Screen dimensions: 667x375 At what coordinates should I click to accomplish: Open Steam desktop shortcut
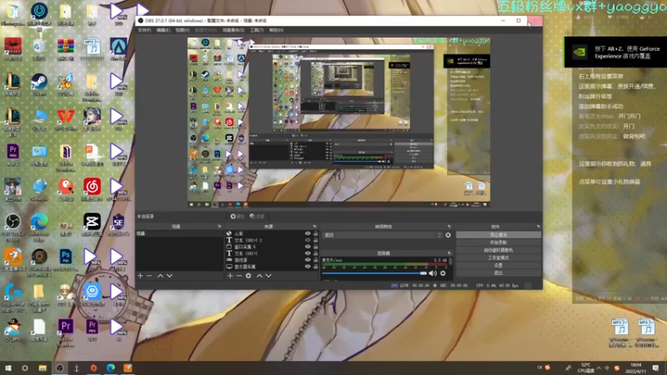click(39, 84)
